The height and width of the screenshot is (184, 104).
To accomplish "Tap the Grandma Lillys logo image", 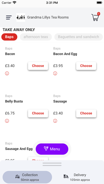I will click(x=21, y=17).
